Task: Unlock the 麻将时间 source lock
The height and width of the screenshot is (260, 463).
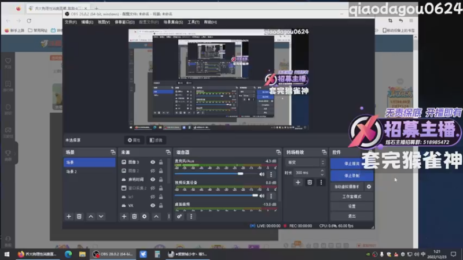Action: (x=161, y=179)
